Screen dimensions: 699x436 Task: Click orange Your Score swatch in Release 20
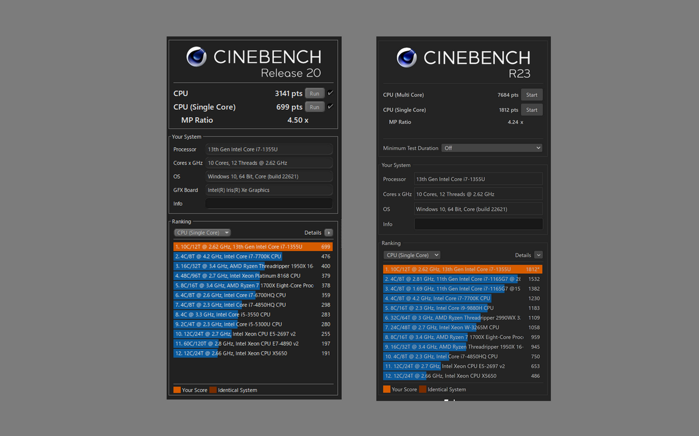[x=177, y=390]
